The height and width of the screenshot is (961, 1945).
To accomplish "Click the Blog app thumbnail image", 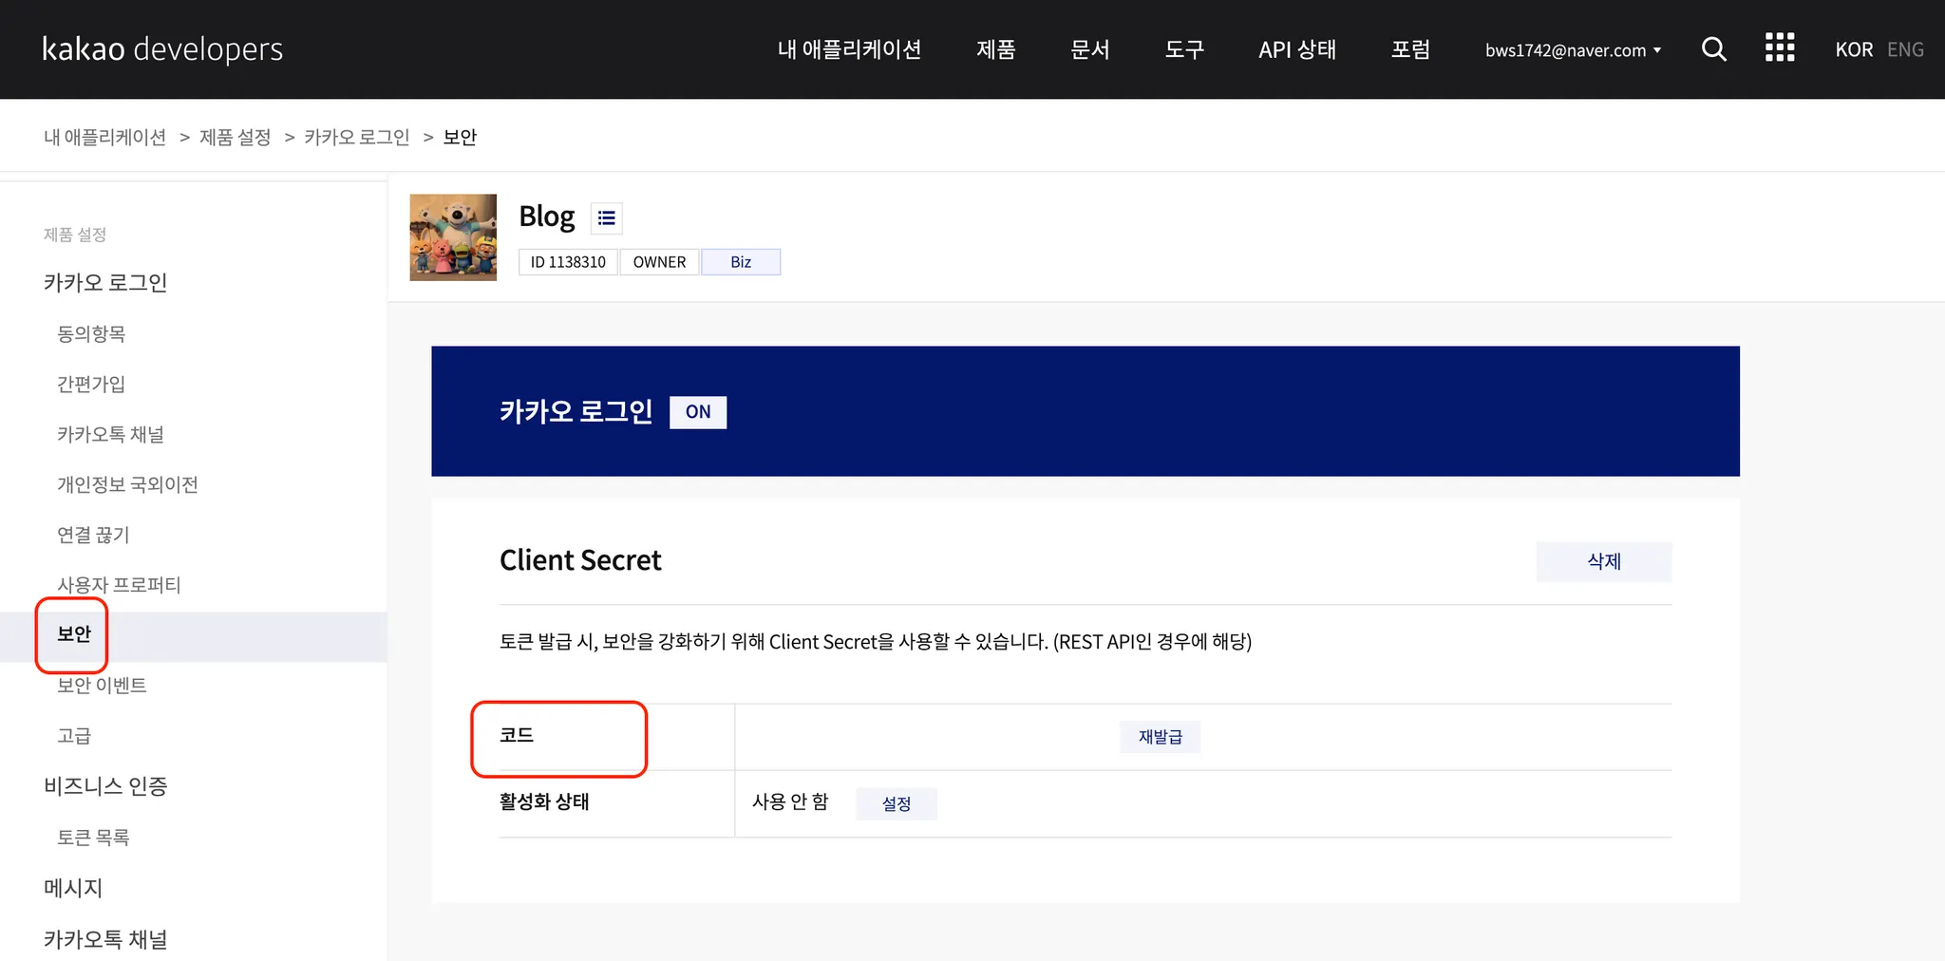I will pos(453,237).
